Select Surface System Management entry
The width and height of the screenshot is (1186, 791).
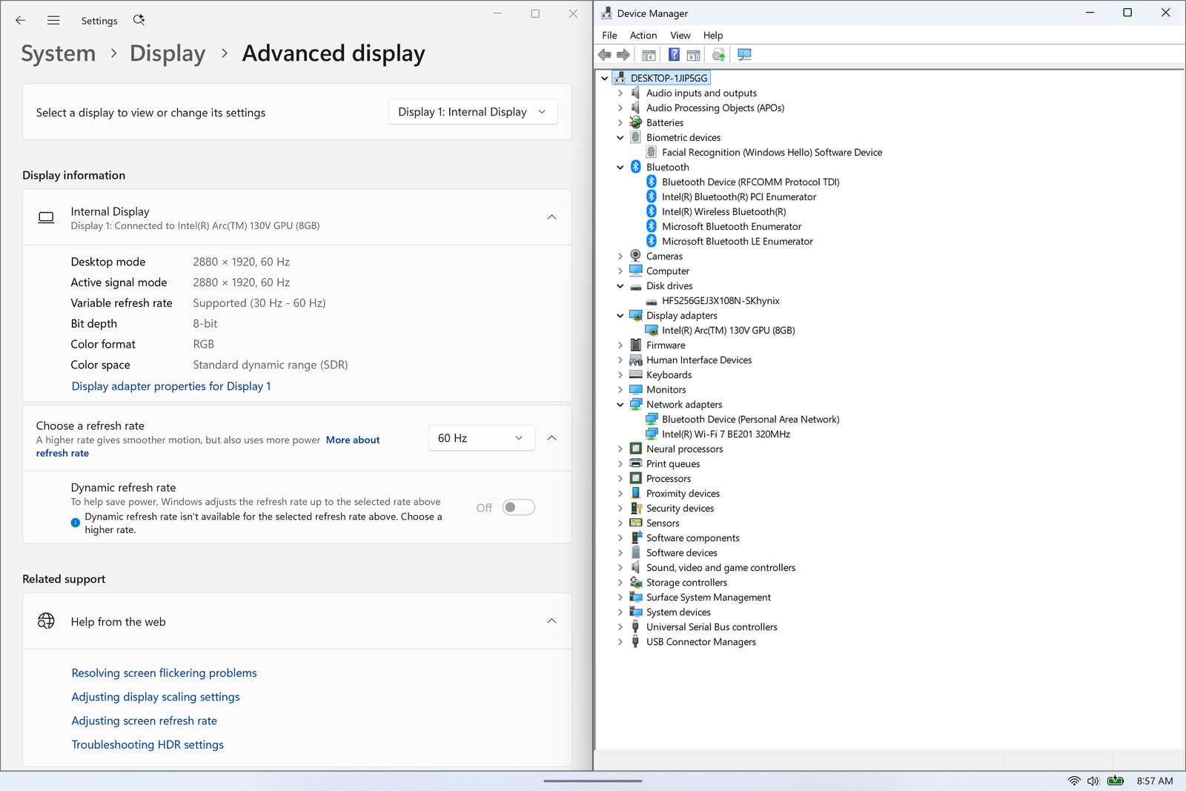coord(708,597)
